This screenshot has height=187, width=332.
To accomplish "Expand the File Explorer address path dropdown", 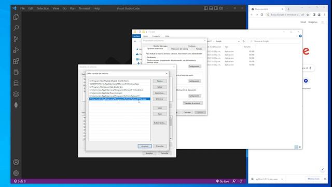I will pos(239,42).
